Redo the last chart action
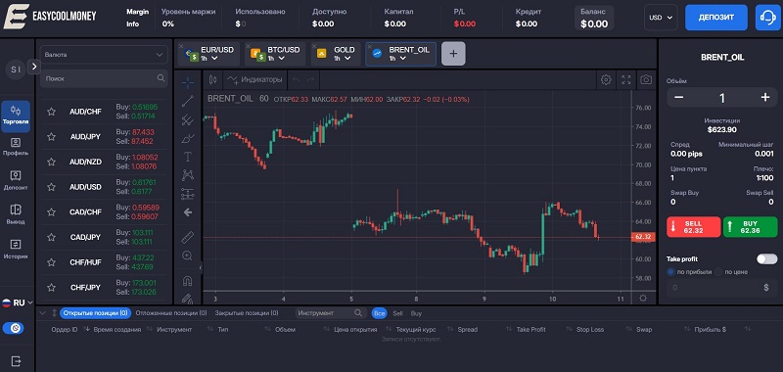This screenshot has height=372, width=783. (310, 79)
